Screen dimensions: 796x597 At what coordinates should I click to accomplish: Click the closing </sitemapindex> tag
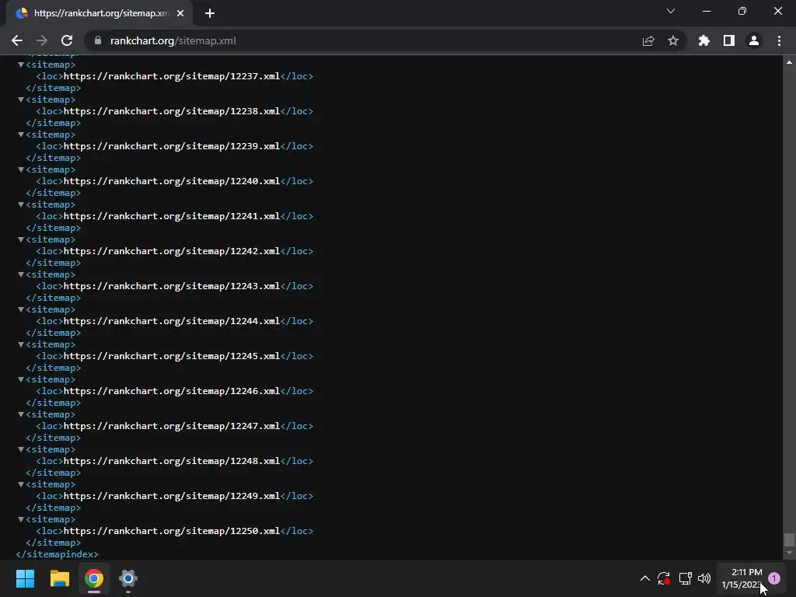(x=57, y=554)
